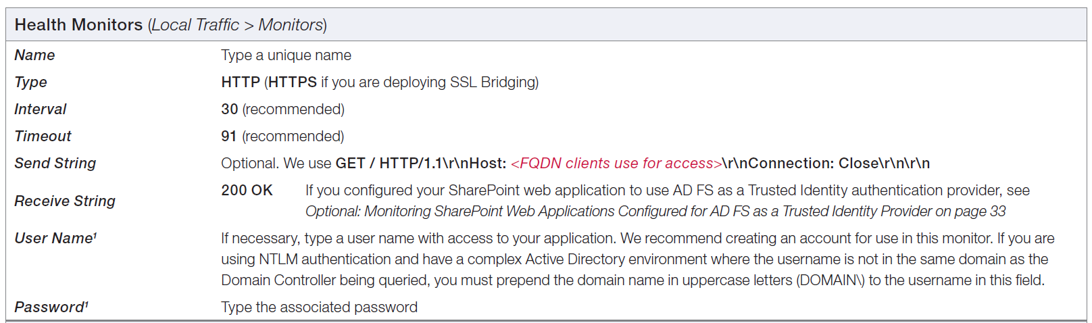The height and width of the screenshot is (323, 1092).
Task: Click the bold HTTPS text in the Type row
Action: point(292,82)
